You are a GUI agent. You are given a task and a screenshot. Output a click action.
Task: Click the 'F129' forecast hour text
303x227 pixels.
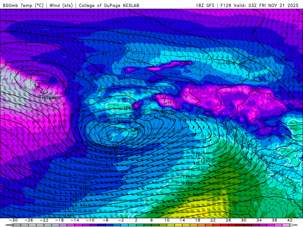tap(226, 5)
